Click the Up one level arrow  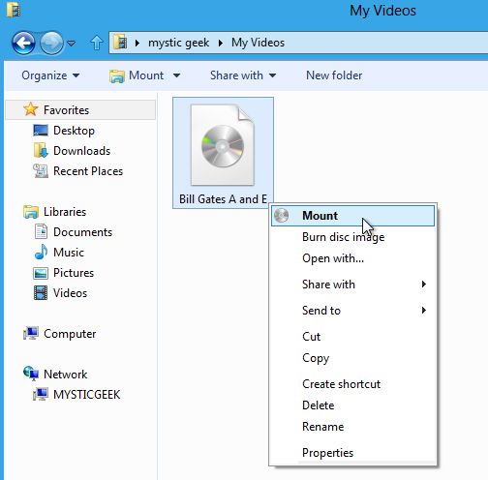[x=96, y=43]
